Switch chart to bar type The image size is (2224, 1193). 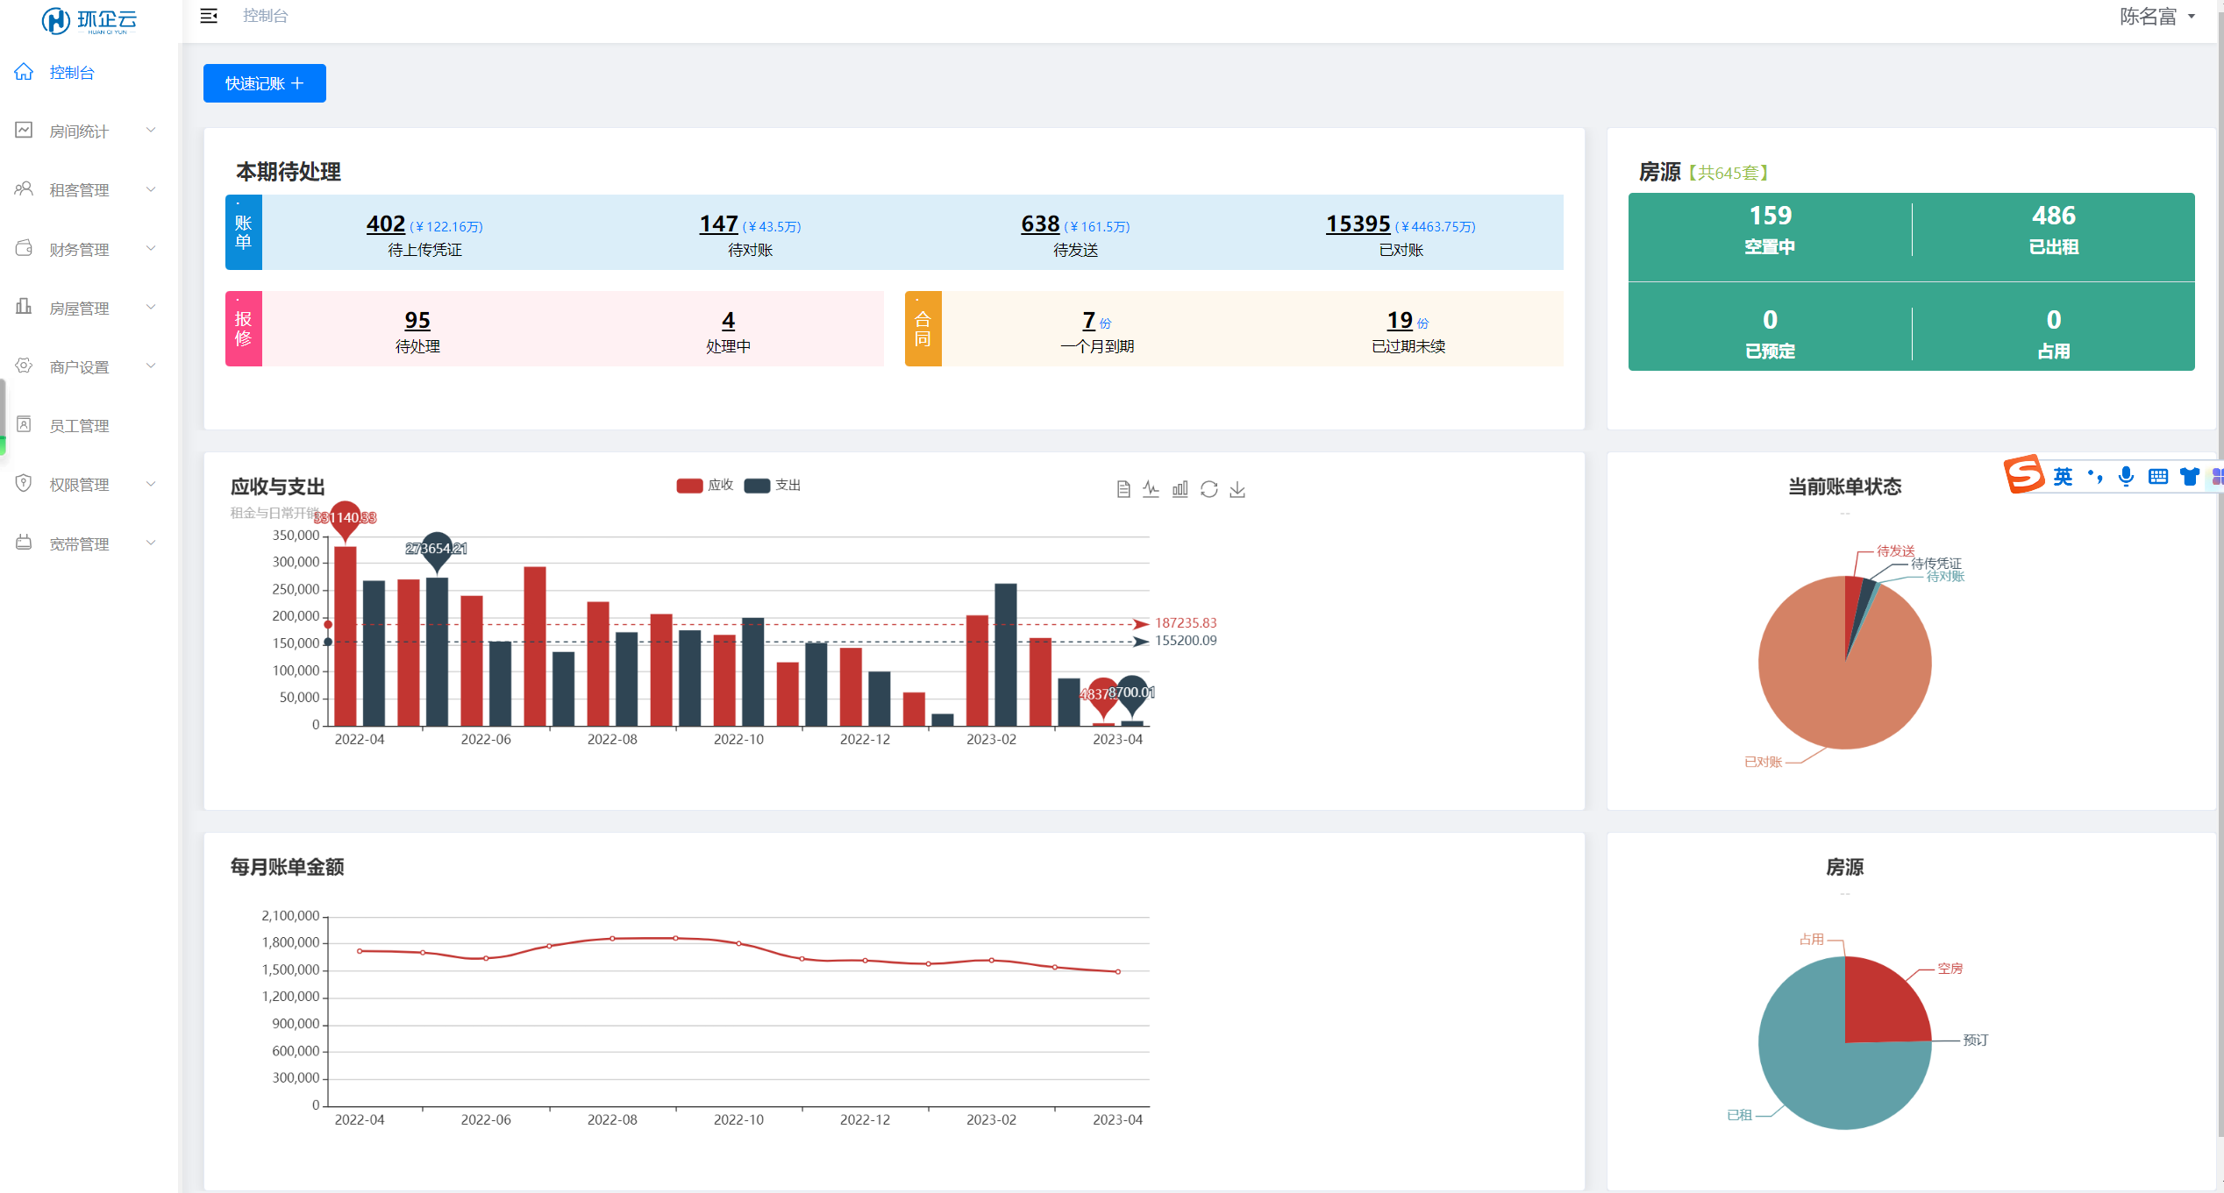coord(1180,489)
